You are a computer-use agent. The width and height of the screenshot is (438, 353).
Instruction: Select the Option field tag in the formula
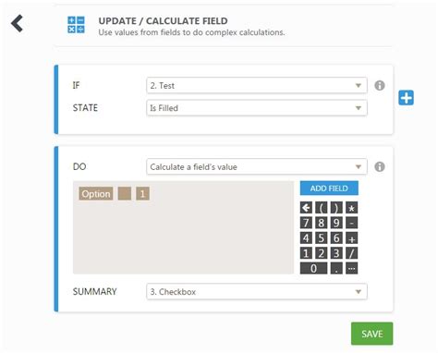(96, 194)
